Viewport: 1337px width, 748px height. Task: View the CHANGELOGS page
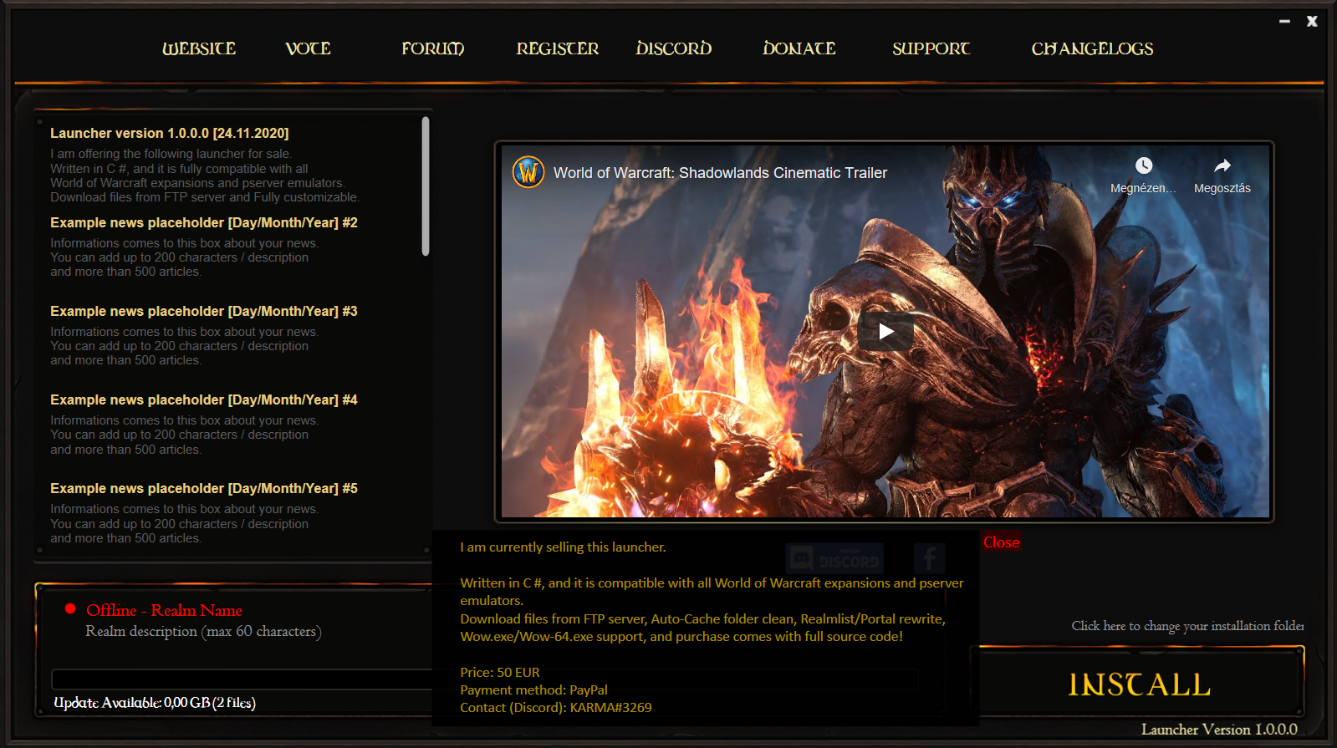[x=1092, y=48]
